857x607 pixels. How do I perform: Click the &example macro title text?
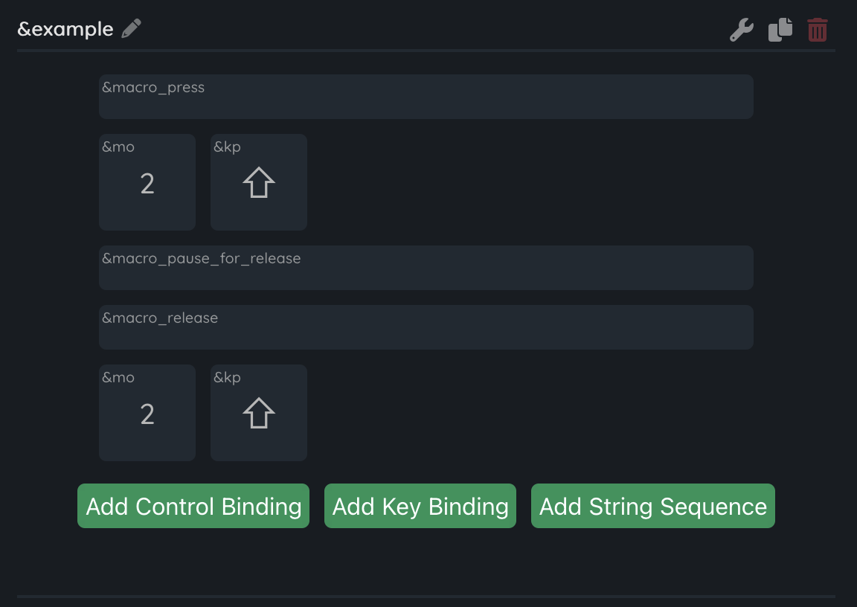(65, 30)
